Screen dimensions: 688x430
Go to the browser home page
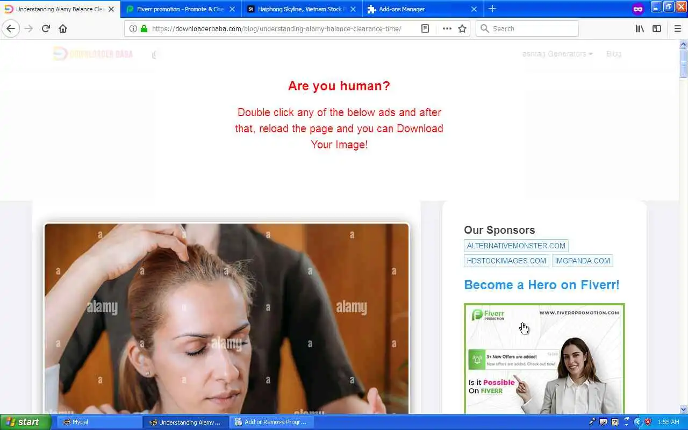click(x=63, y=28)
